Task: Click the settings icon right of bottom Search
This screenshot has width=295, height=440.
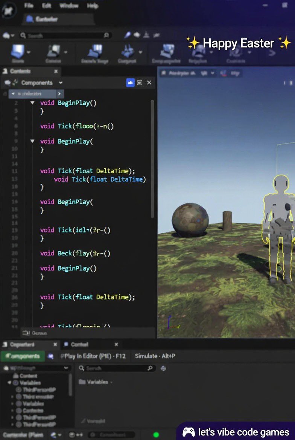Action: pos(163,368)
